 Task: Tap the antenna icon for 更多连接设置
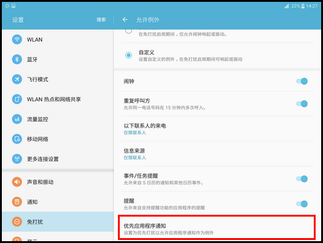[17, 159]
